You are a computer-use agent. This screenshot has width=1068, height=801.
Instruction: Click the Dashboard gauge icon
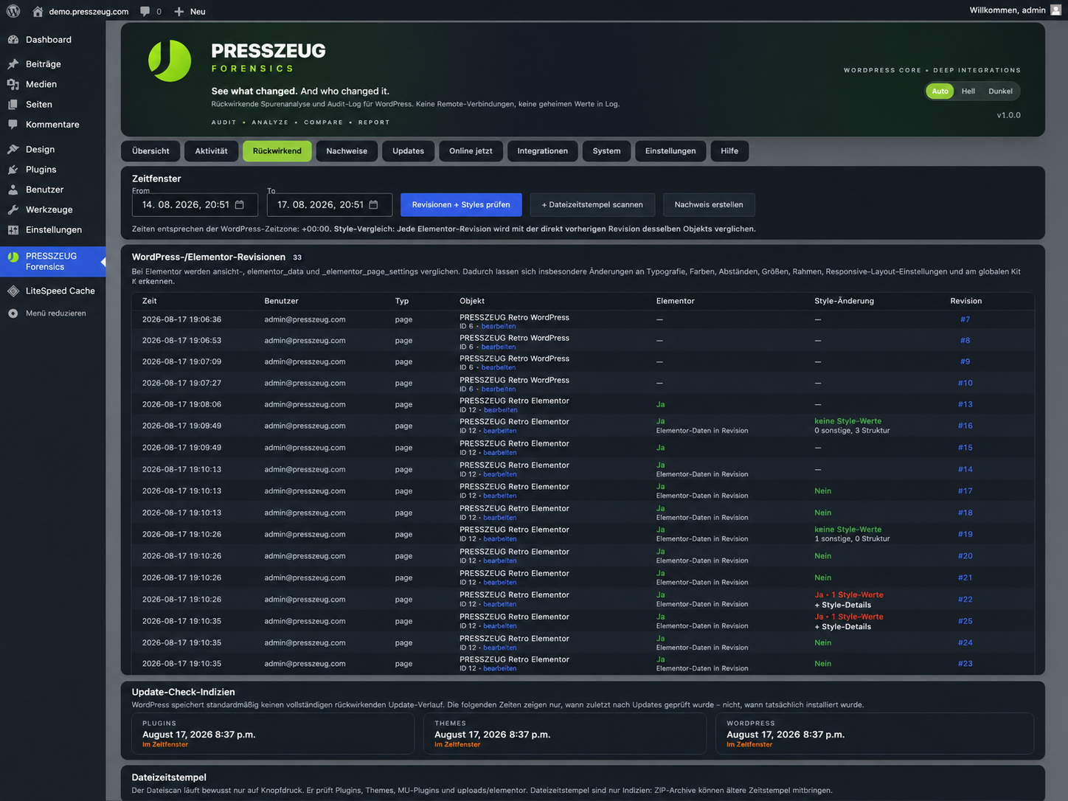pos(13,40)
